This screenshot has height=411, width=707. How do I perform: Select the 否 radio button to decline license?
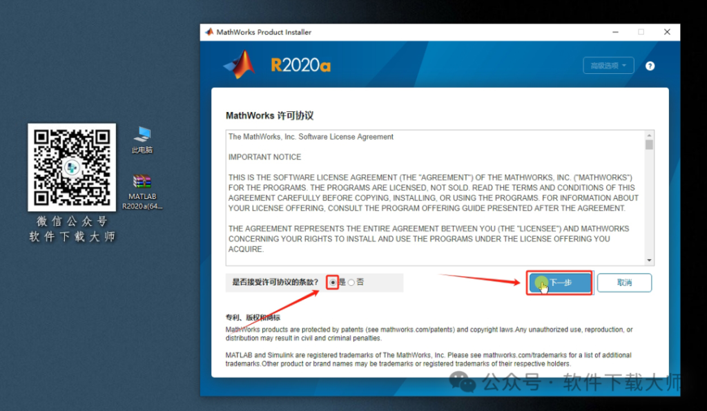point(351,282)
